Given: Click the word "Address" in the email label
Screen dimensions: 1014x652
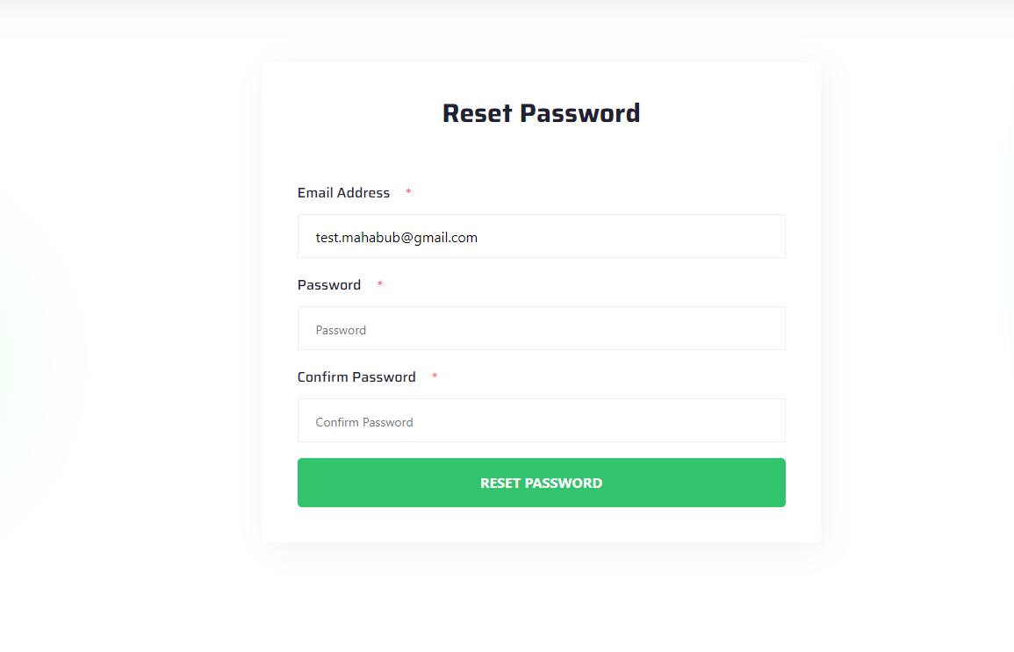Looking at the screenshot, I should click(x=363, y=192).
